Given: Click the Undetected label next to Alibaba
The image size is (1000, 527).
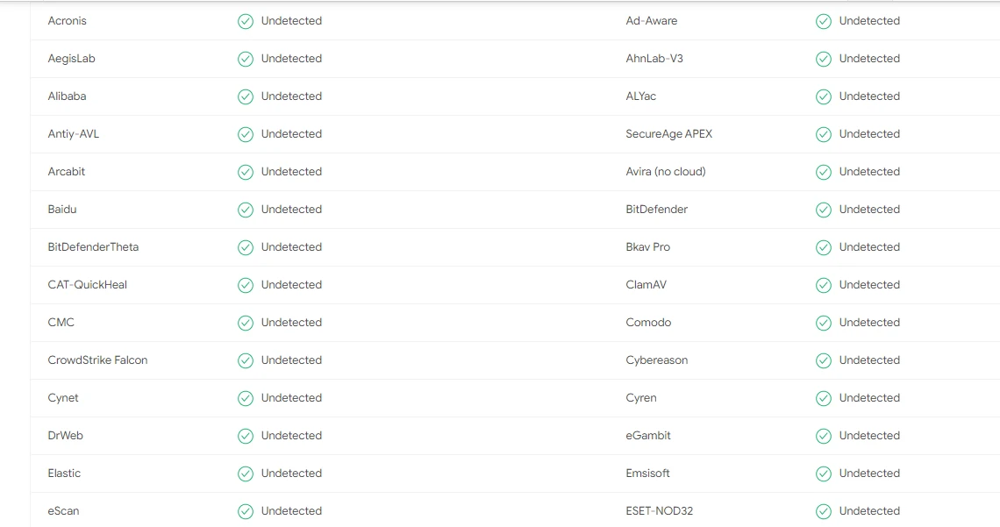Looking at the screenshot, I should [291, 96].
